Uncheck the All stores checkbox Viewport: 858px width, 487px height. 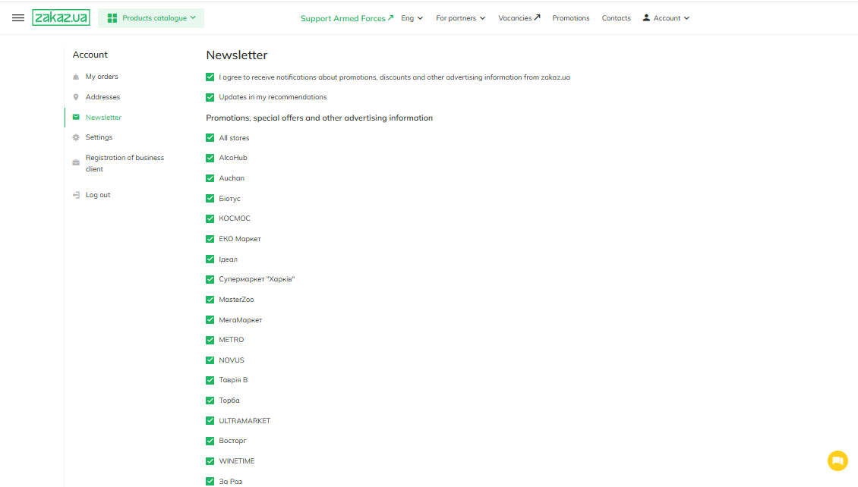[210, 138]
